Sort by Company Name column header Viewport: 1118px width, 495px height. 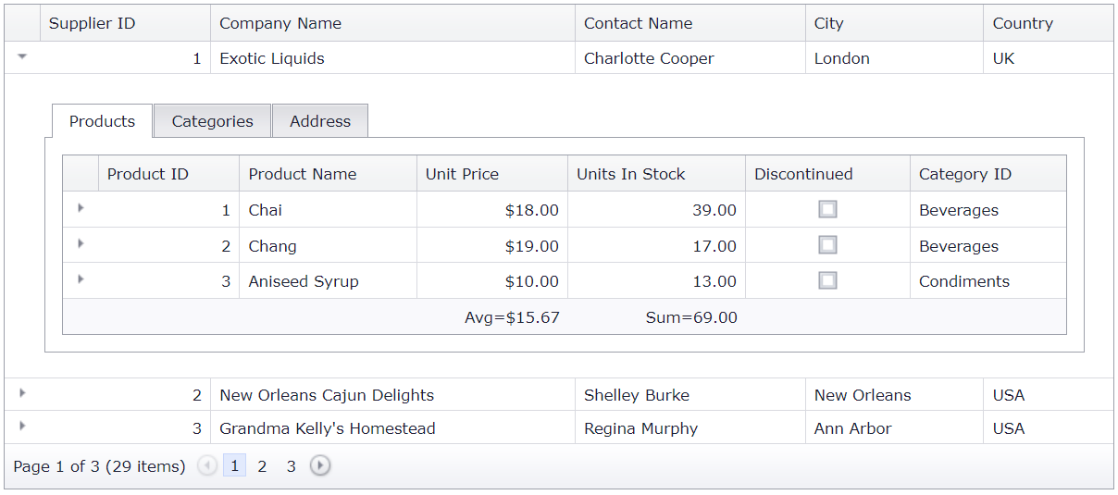[x=280, y=23]
